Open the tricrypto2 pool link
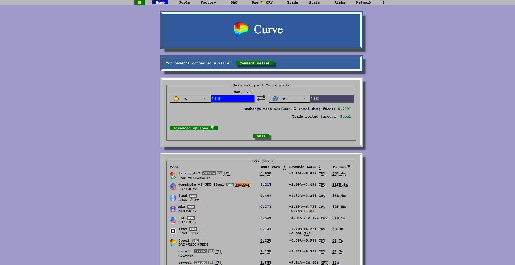Screen dimensions: 515x265 189,173
